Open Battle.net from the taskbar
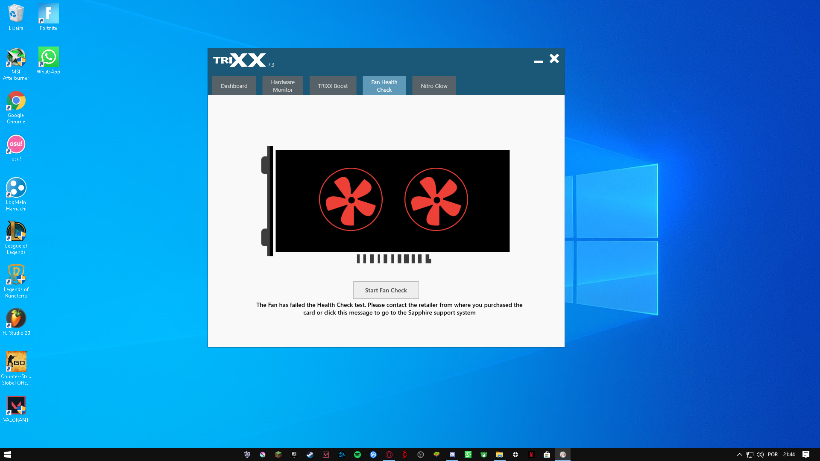This screenshot has width=820, height=461. coord(342,455)
